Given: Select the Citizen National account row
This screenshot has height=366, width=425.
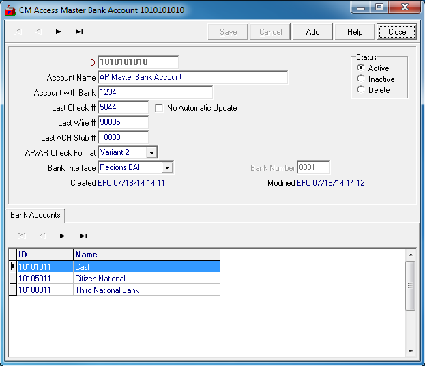Looking at the screenshot, I should point(100,279).
